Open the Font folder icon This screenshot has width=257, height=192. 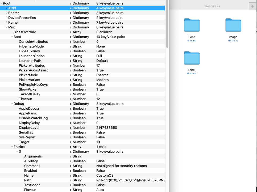(x=192, y=25)
